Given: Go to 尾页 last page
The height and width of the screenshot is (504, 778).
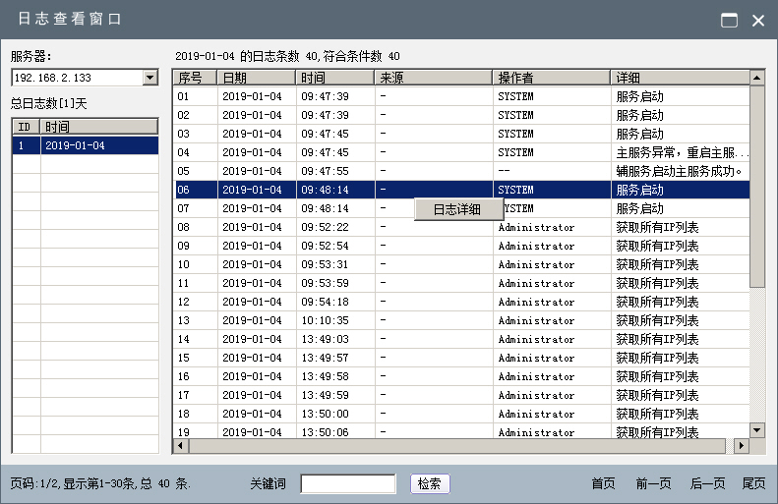Looking at the screenshot, I should click(753, 483).
